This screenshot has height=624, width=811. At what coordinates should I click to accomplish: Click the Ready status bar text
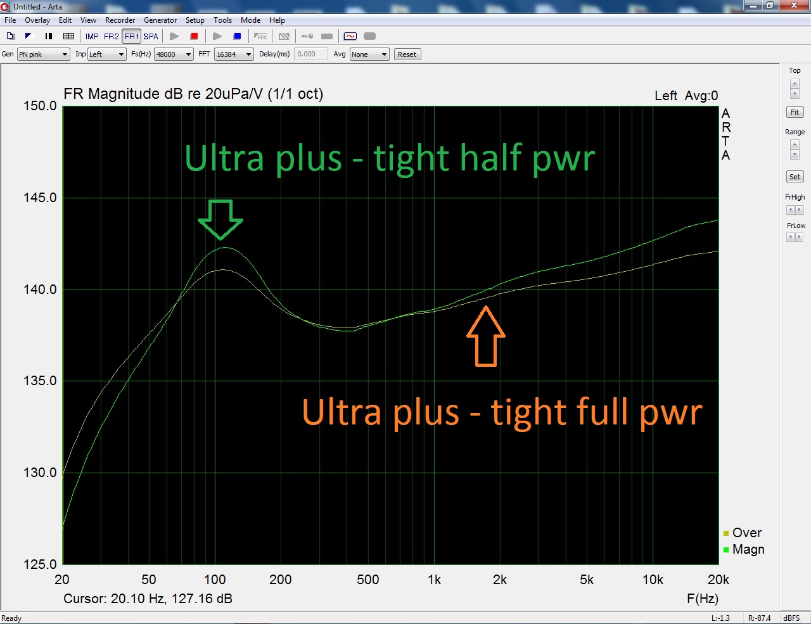coord(11,618)
